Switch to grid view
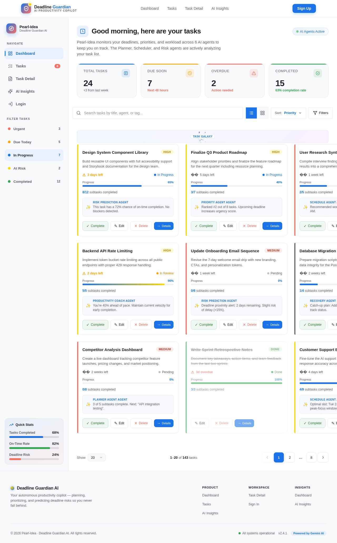The image size is (337, 543). (262, 113)
